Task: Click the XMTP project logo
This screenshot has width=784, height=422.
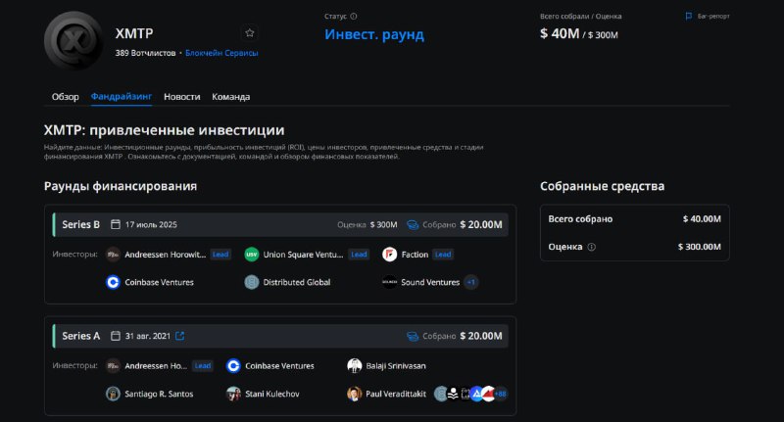Action: tap(73, 40)
